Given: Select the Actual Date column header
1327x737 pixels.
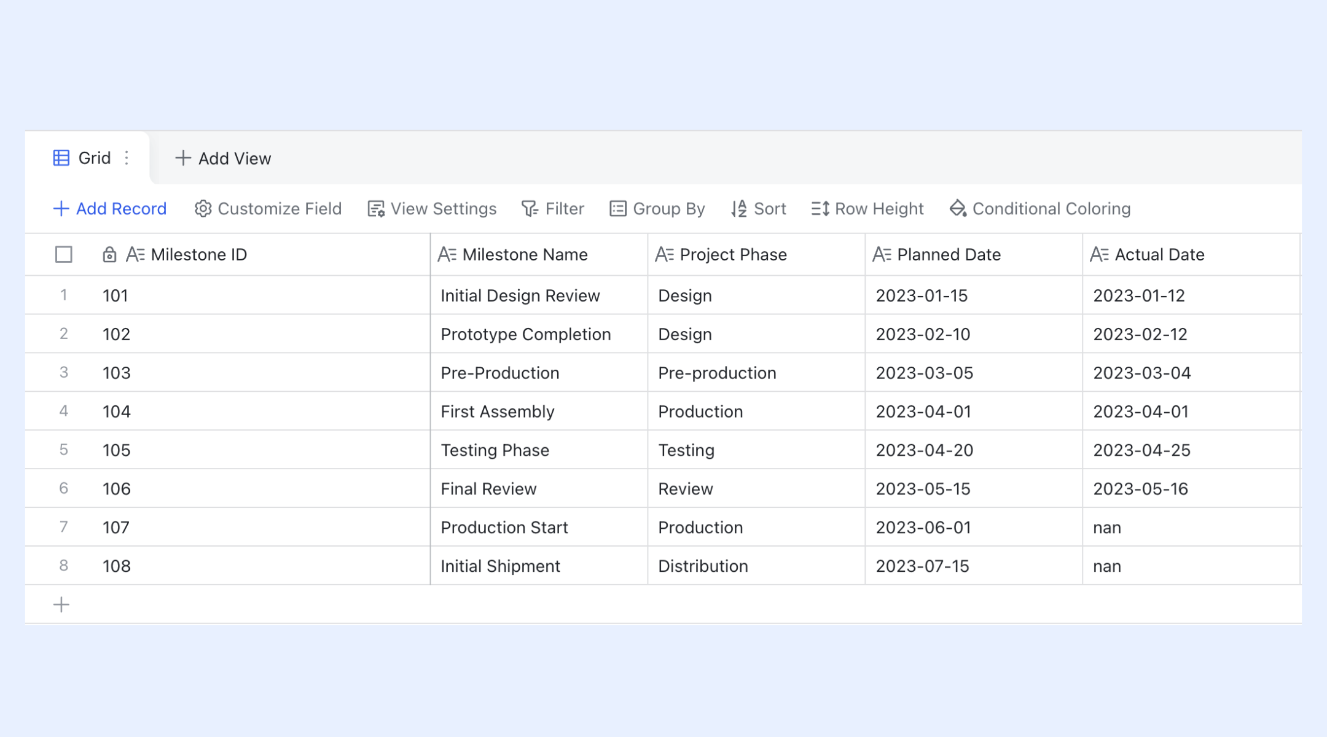Looking at the screenshot, I should click(x=1192, y=254).
